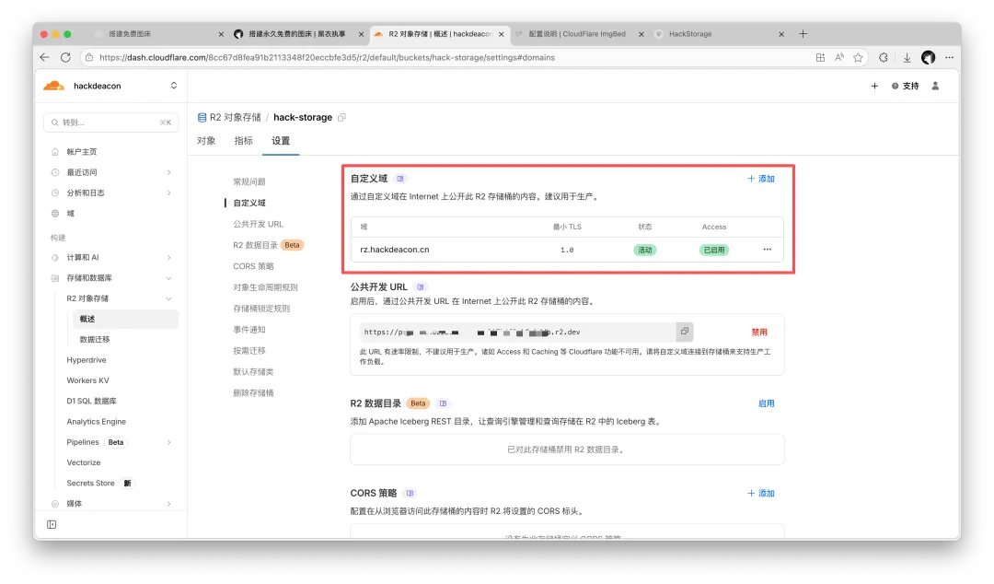Expand Pipelines sidebar item
Image resolution: width=994 pixels, height=584 pixels.
pyautogui.click(x=168, y=442)
